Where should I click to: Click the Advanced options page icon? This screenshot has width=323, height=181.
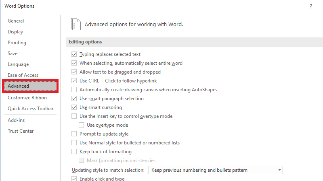(x=76, y=24)
